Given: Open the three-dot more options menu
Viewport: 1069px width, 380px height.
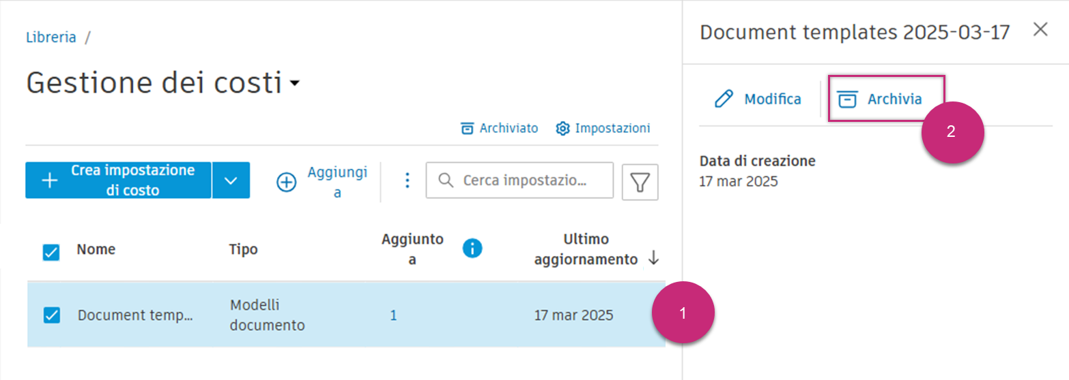Looking at the screenshot, I should click(x=408, y=180).
